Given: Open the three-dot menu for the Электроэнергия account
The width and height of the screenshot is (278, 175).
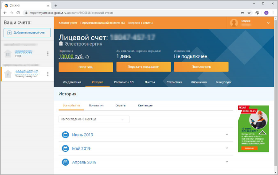Looking at the screenshot, I should pos(48,74).
